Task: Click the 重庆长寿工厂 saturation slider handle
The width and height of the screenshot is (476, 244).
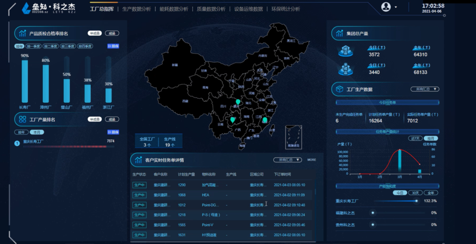Action: point(416,201)
